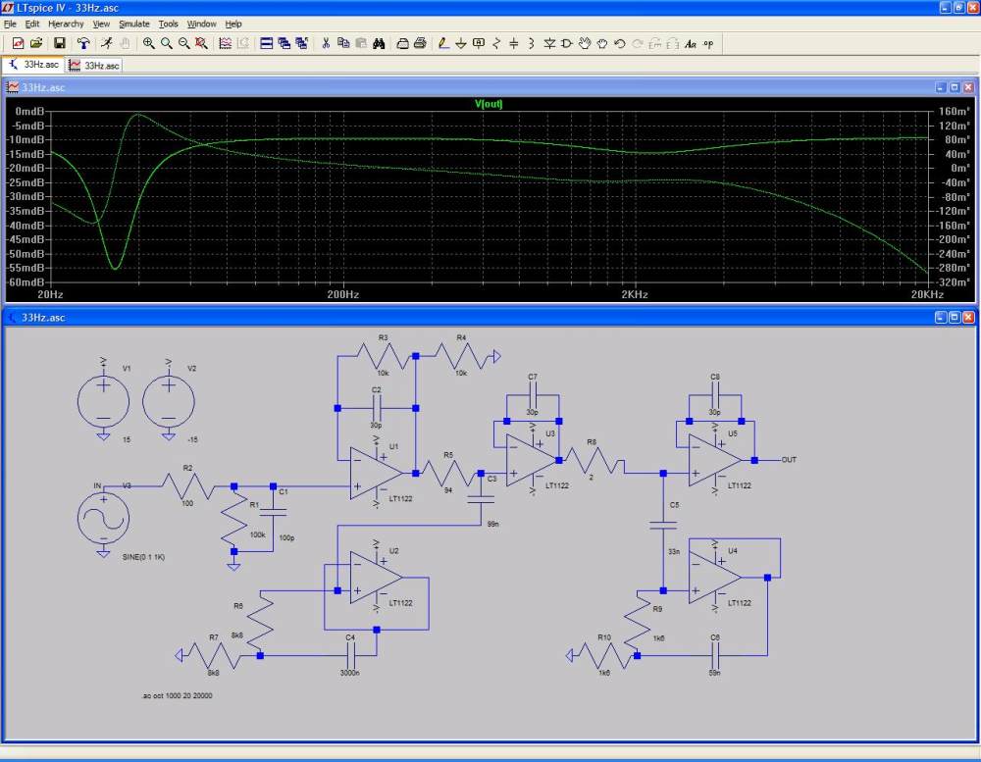
Task: Close all windows with the toolbar icon
Action: 301,43
